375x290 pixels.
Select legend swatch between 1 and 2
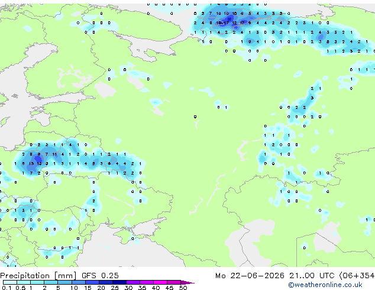coord(37,282)
